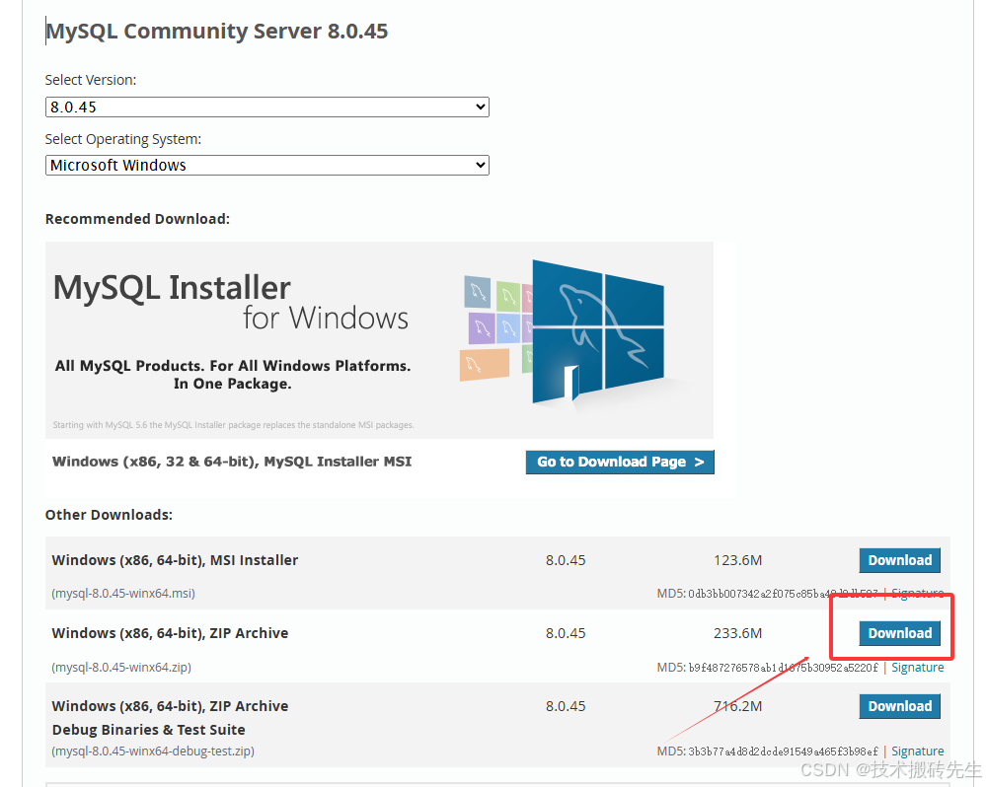Screen dimensions: 986x787
Task: Click the Debug Binaries & Test Suite label
Action: pyautogui.click(x=148, y=730)
